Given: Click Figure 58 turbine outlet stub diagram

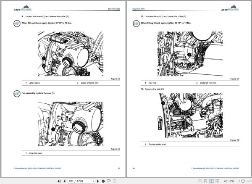Looking at the screenshot, I should tap(191, 115).
